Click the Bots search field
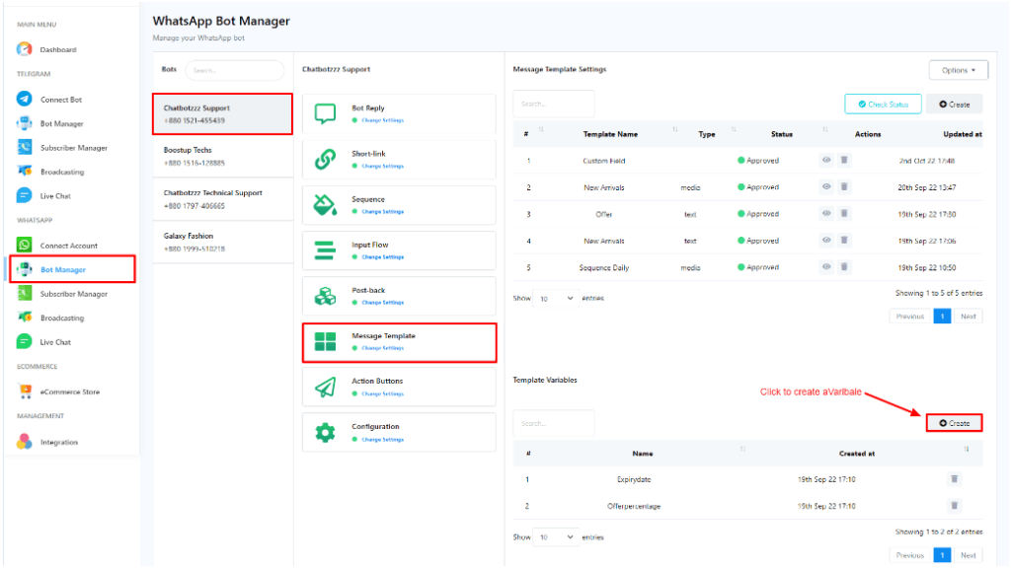Viewport: 1011px width, 568px height. 234,71
